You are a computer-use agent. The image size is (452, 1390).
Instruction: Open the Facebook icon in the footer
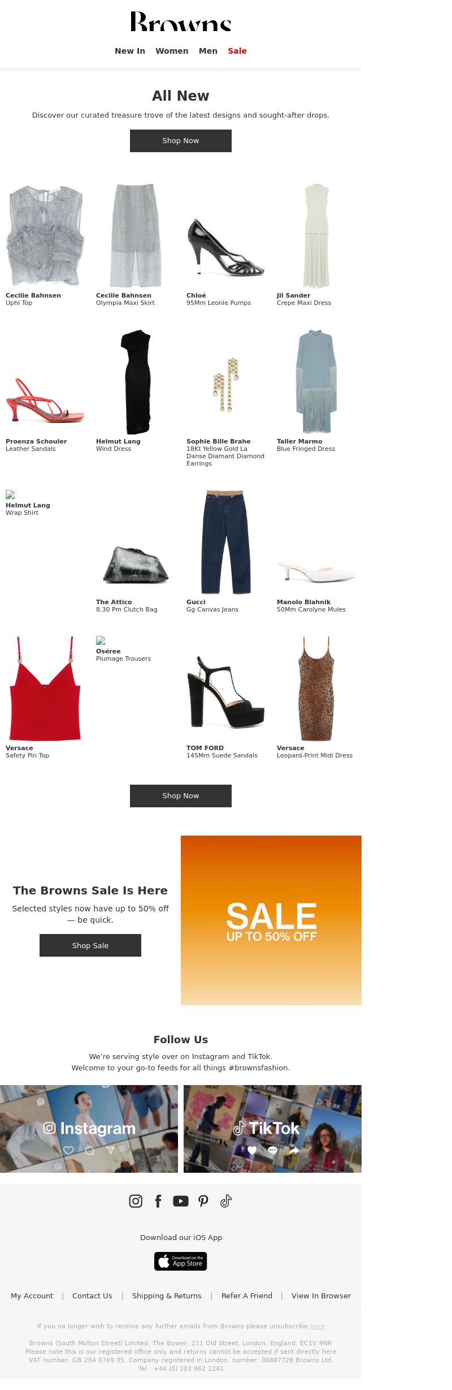[x=158, y=1201]
